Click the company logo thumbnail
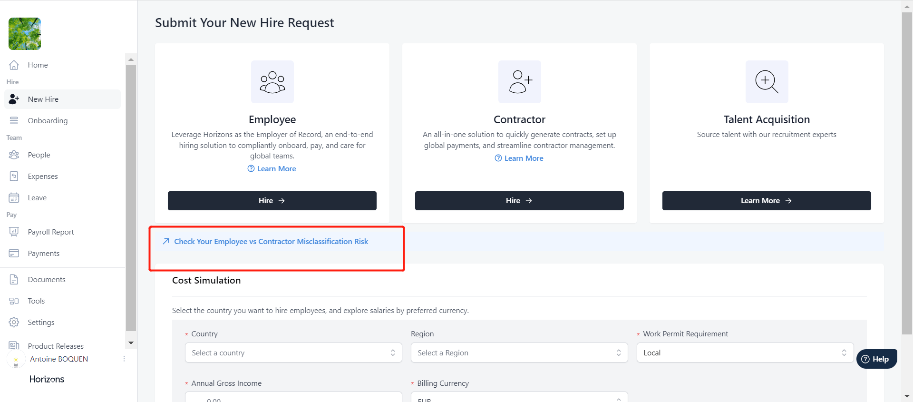The height and width of the screenshot is (402, 913). [25, 34]
